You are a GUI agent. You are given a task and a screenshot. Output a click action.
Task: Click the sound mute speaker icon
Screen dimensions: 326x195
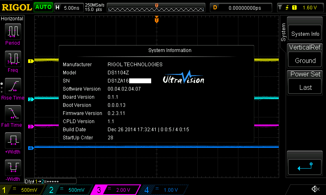pos(315,189)
